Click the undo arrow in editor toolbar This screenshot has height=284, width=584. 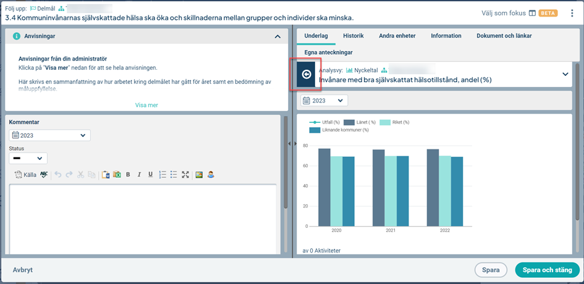[57, 174]
